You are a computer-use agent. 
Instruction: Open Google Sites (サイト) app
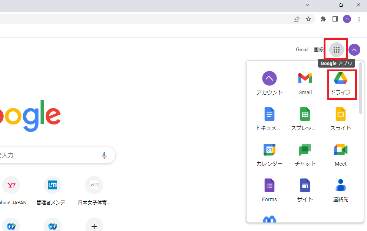tap(305, 191)
